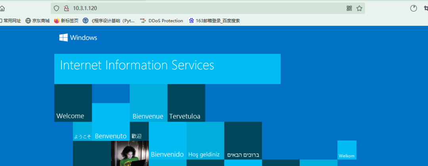Click the insecure connection padlock icon
Image resolution: width=428 pixels, height=166 pixels.
[66, 8]
